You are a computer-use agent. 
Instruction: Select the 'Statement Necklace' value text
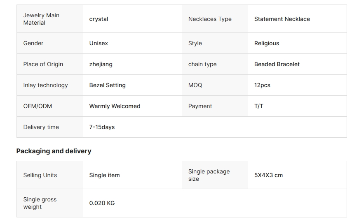tap(282, 19)
